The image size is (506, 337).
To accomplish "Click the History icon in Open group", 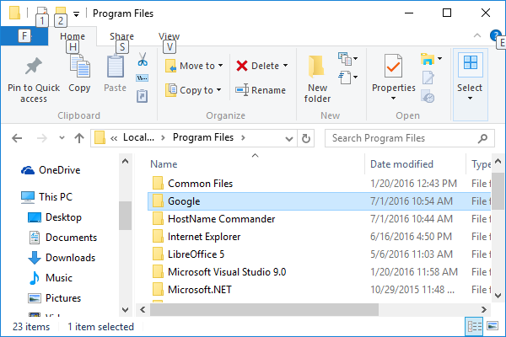I will click(428, 96).
